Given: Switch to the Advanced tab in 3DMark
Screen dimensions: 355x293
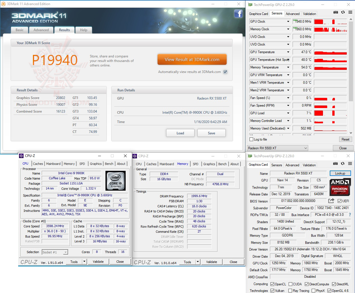Looking at the screenshot, I should (x=41, y=30).
